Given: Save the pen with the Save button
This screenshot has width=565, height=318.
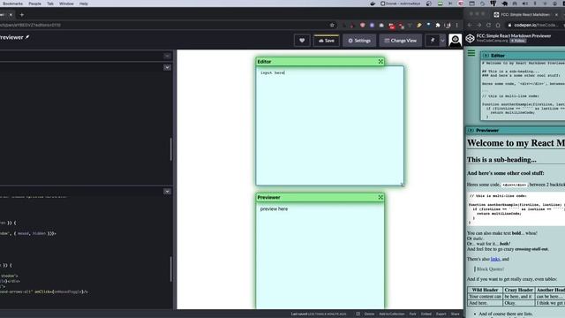Looking at the screenshot, I should pyautogui.click(x=327, y=41).
